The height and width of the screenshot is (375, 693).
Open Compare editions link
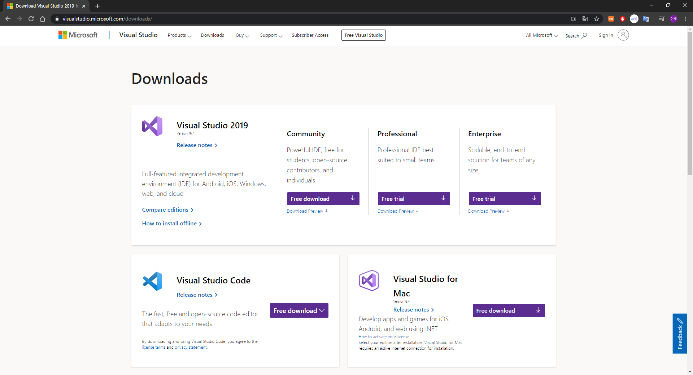point(168,210)
